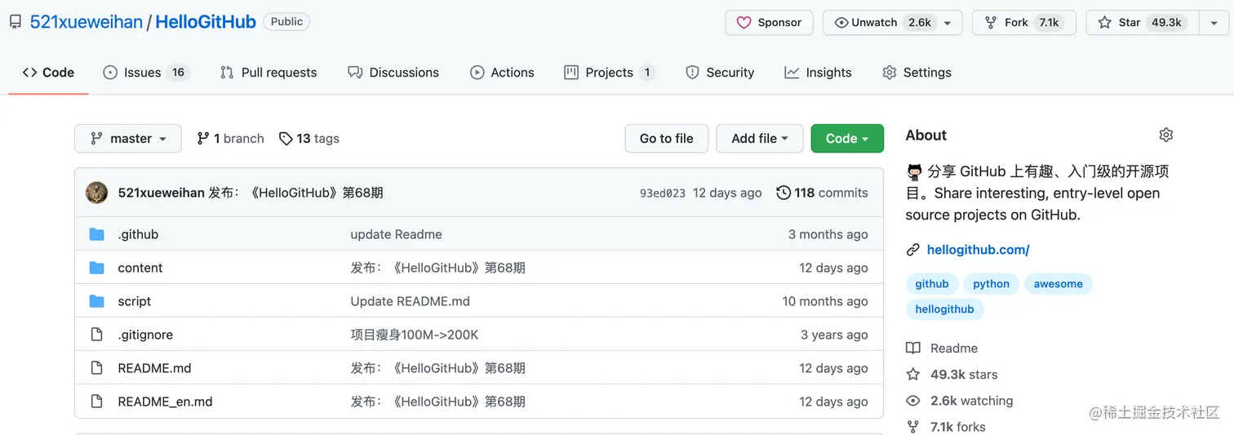Open the README.md file link
The image size is (1234, 435).
coord(154,368)
